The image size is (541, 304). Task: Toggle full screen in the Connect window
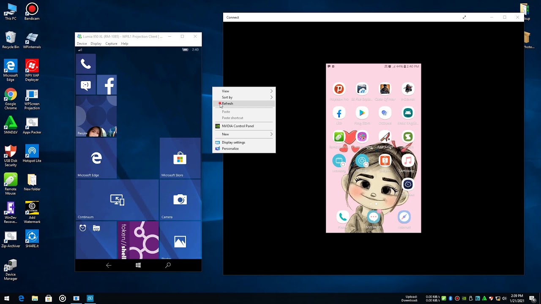(464, 17)
